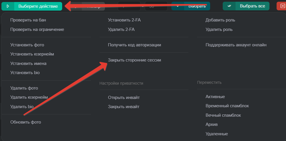Enable Поддерживать аккаунт онлайн
Viewport: 286px width, 141px height.
point(236,45)
